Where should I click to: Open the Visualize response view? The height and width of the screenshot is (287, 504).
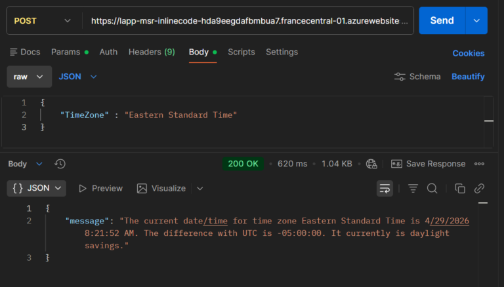161,189
